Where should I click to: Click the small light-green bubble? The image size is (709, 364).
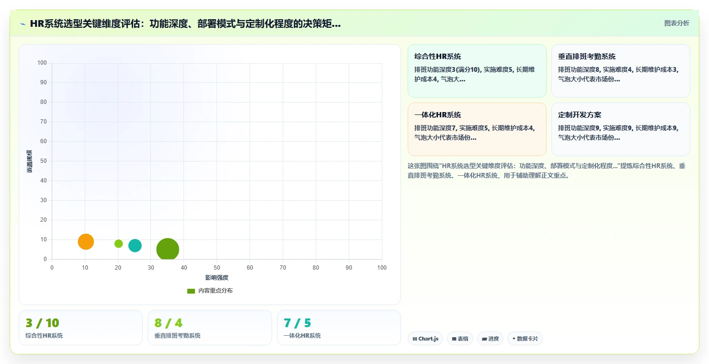click(118, 243)
